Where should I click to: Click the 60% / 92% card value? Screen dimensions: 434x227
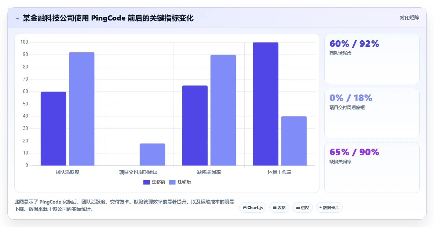click(354, 44)
